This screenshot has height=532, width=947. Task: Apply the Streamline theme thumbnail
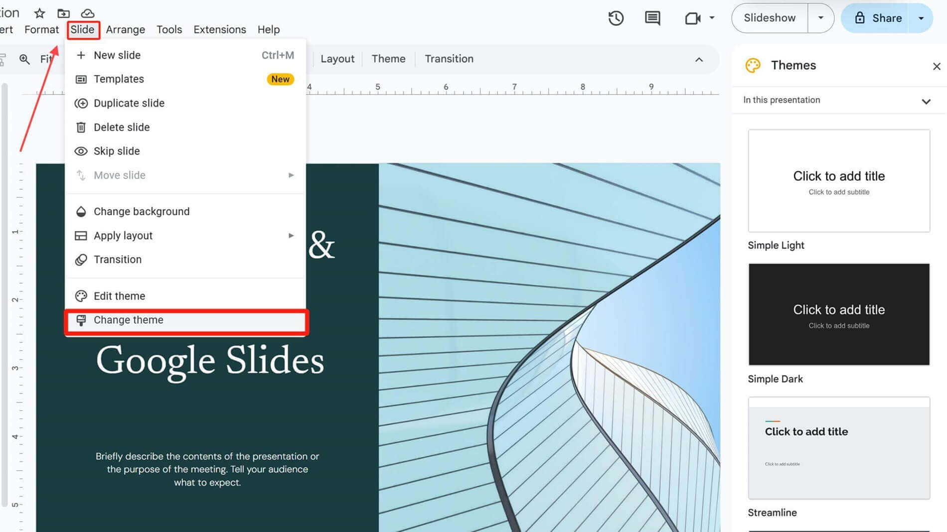(839, 448)
